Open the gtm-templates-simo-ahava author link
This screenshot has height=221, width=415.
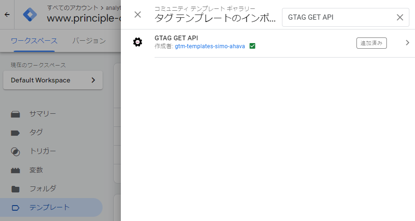[210, 46]
